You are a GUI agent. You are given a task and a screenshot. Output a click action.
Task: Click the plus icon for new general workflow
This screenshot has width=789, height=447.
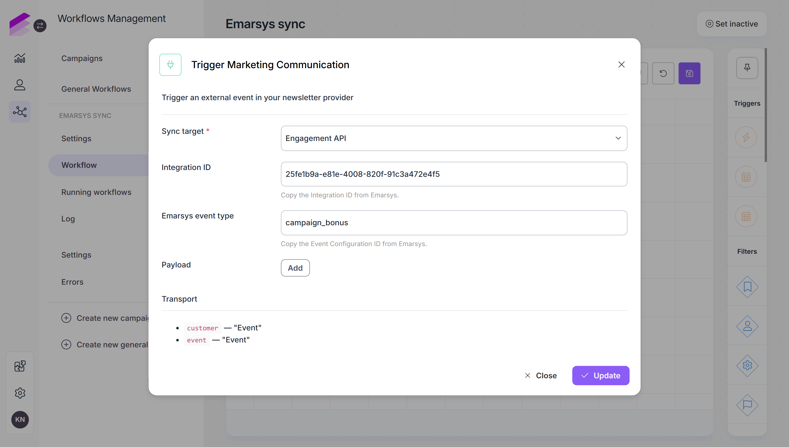(x=66, y=344)
